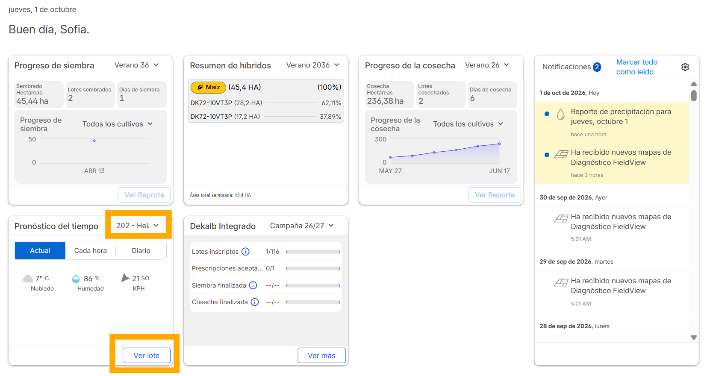Open Verano 2036 hybrids dropdown
Screen dimensions: 707x376
click(x=312, y=65)
